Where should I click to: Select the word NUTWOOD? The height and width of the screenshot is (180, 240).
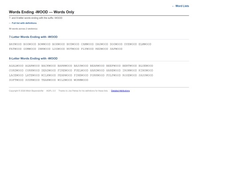(x=73, y=49)
